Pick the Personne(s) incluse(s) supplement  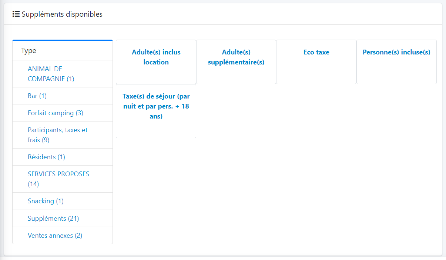[396, 53]
